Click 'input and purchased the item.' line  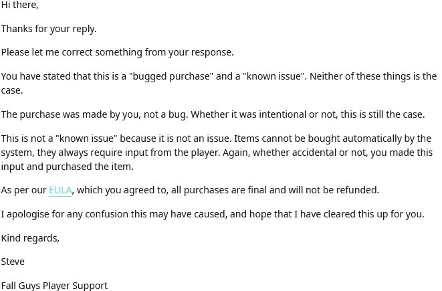pyautogui.click(x=68, y=167)
